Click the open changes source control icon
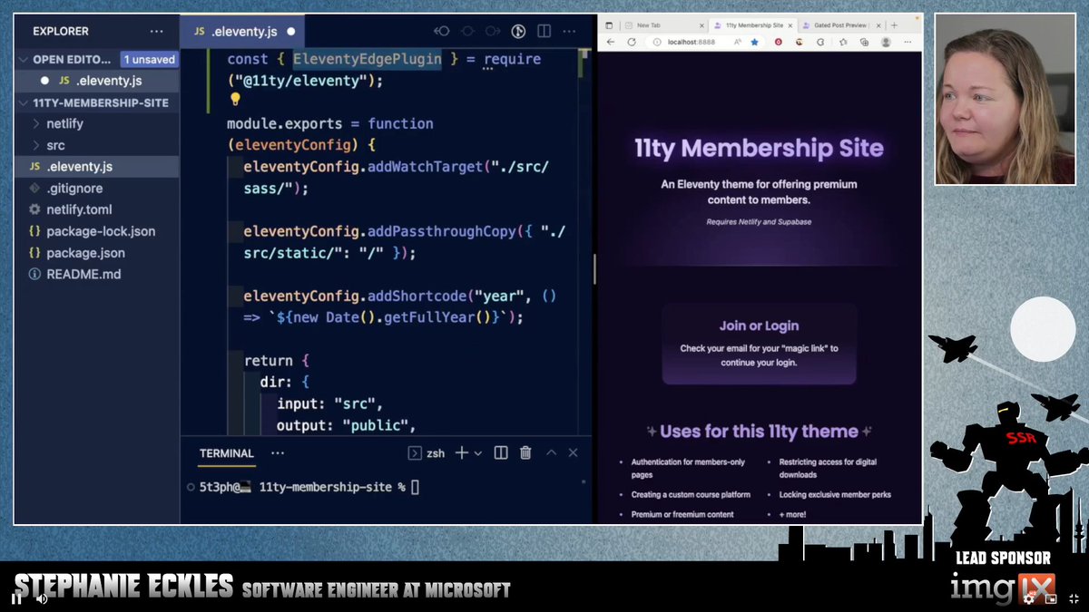The width and height of the screenshot is (1089, 612). pyautogui.click(x=518, y=31)
